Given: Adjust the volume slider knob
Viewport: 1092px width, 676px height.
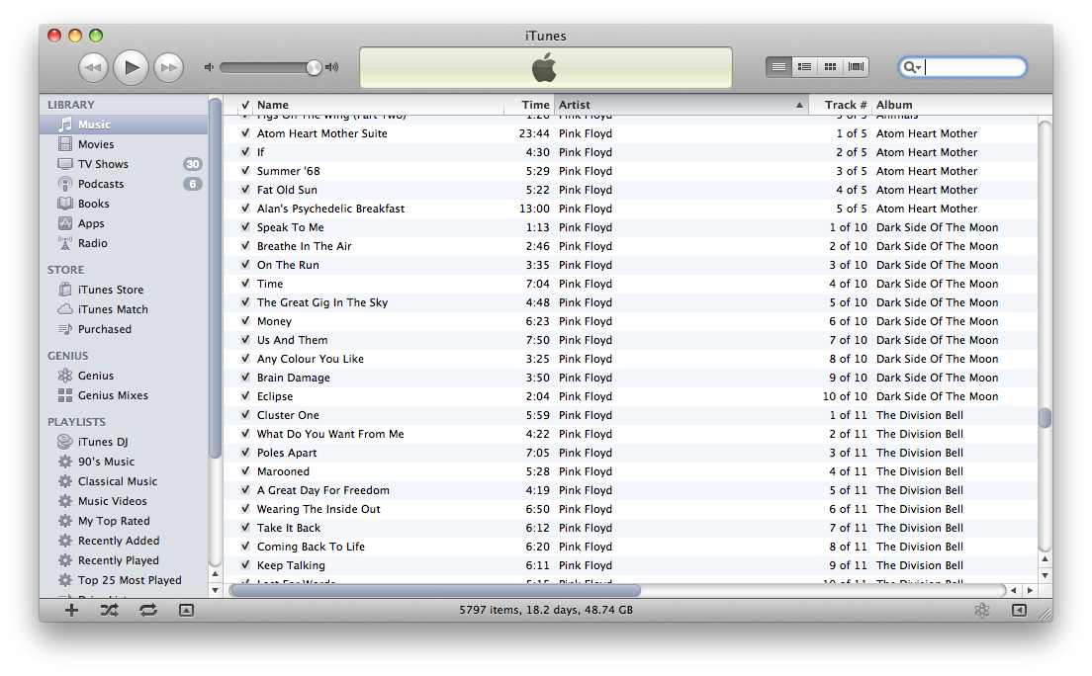Looking at the screenshot, I should click(314, 67).
